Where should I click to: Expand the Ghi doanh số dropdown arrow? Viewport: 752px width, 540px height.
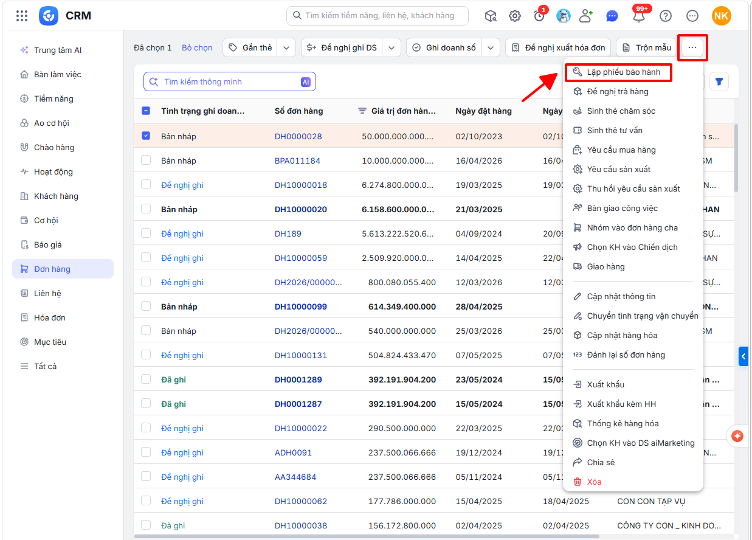pyautogui.click(x=491, y=47)
